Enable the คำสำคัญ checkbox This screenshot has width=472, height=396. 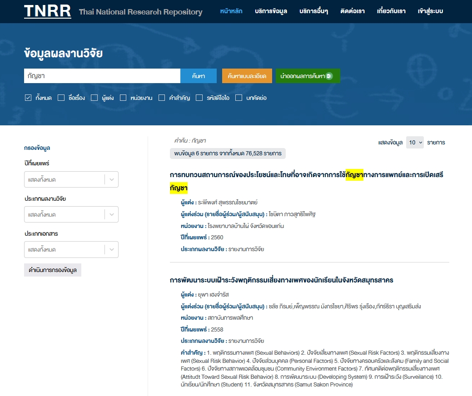162,98
